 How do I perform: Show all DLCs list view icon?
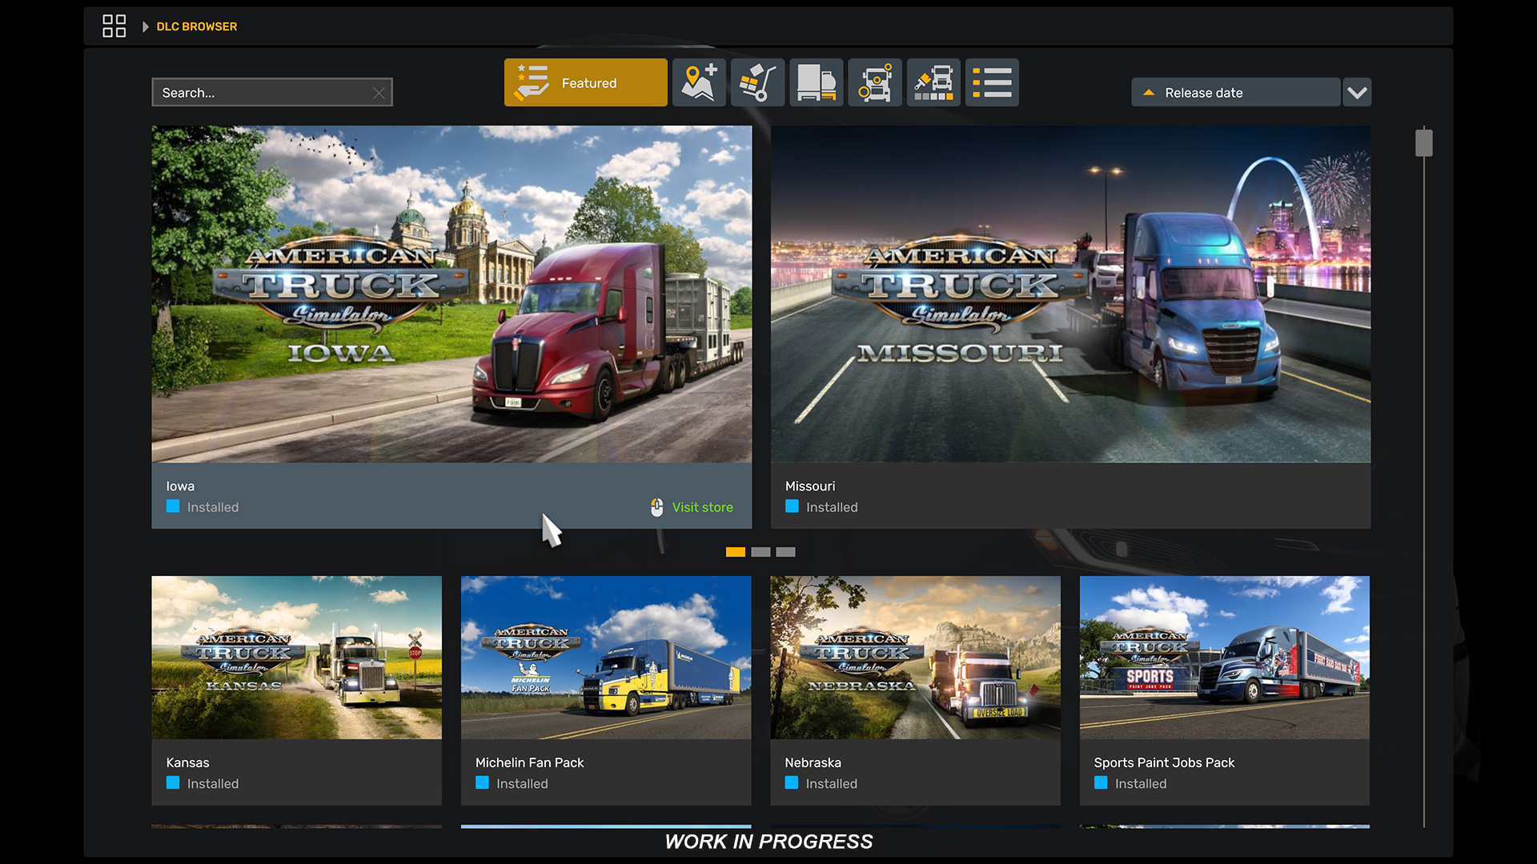tap(992, 82)
